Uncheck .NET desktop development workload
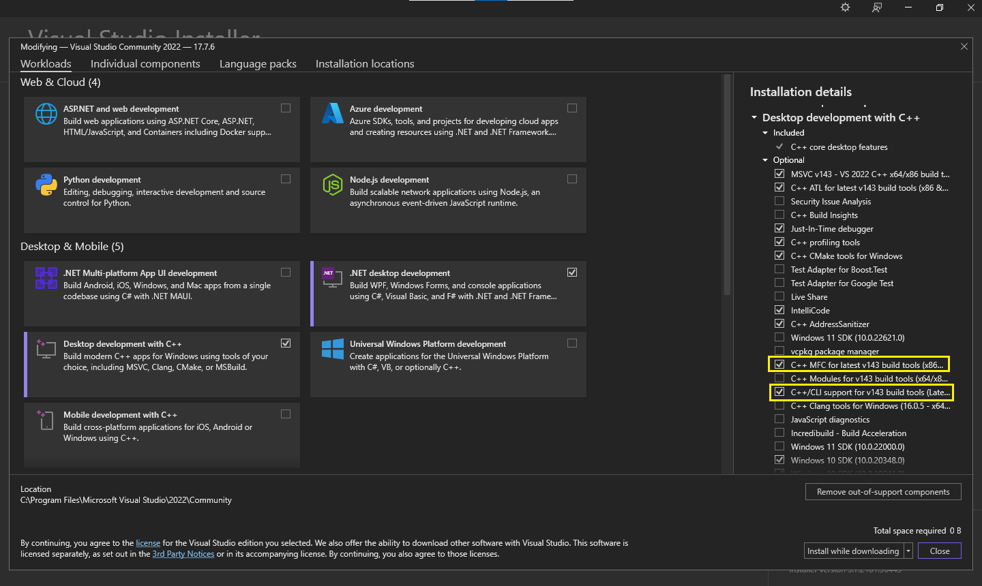Image resolution: width=982 pixels, height=586 pixels. 572,273
